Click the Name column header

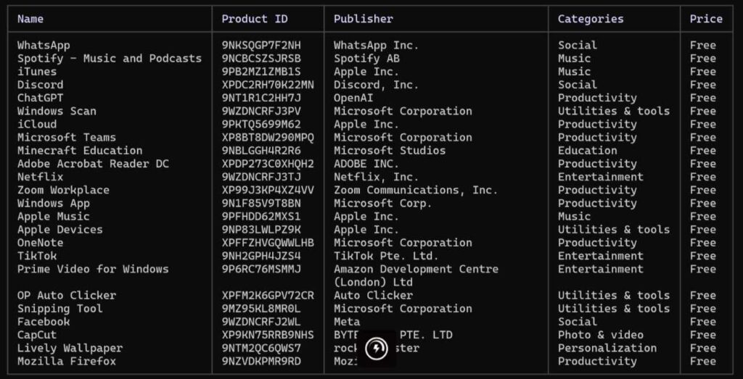(x=30, y=19)
